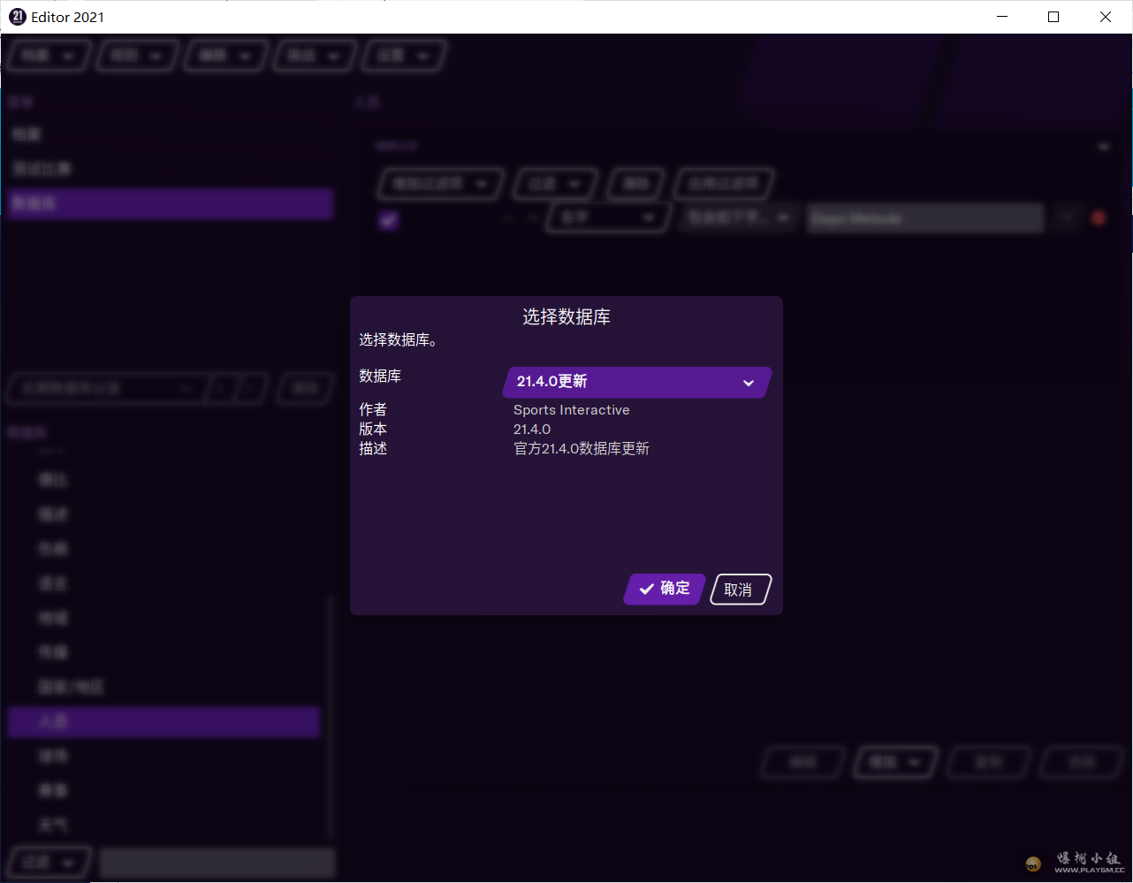Open the 21.4.0更新 database dropdown
The width and height of the screenshot is (1133, 883).
click(637, 382)
